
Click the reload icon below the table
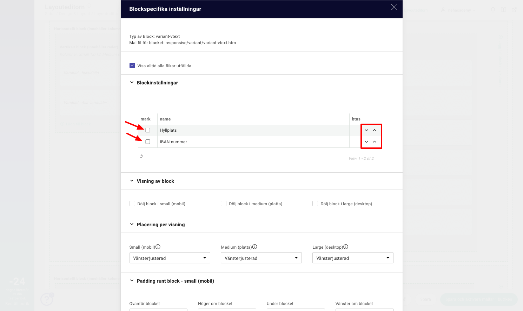point(141,157)
